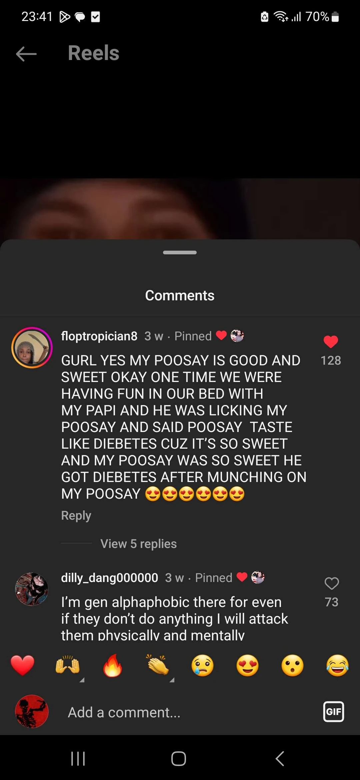Insert the raised hands emoji
Viewport: 360px width, 780px height.
(x=68, y=665)
